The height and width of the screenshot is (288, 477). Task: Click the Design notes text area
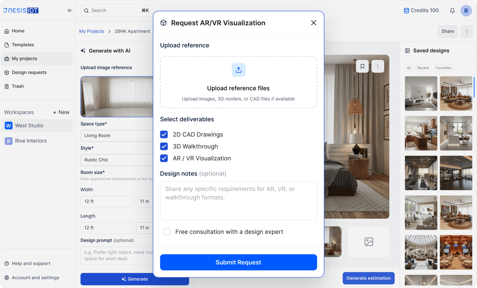tap(238, 201)
